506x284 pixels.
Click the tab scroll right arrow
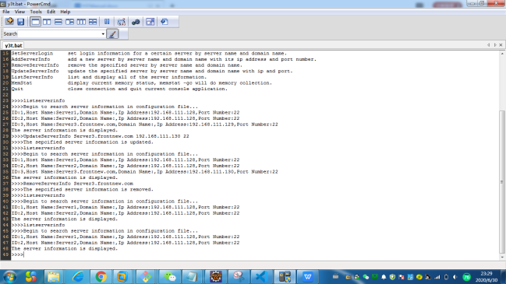click(495, 45)
